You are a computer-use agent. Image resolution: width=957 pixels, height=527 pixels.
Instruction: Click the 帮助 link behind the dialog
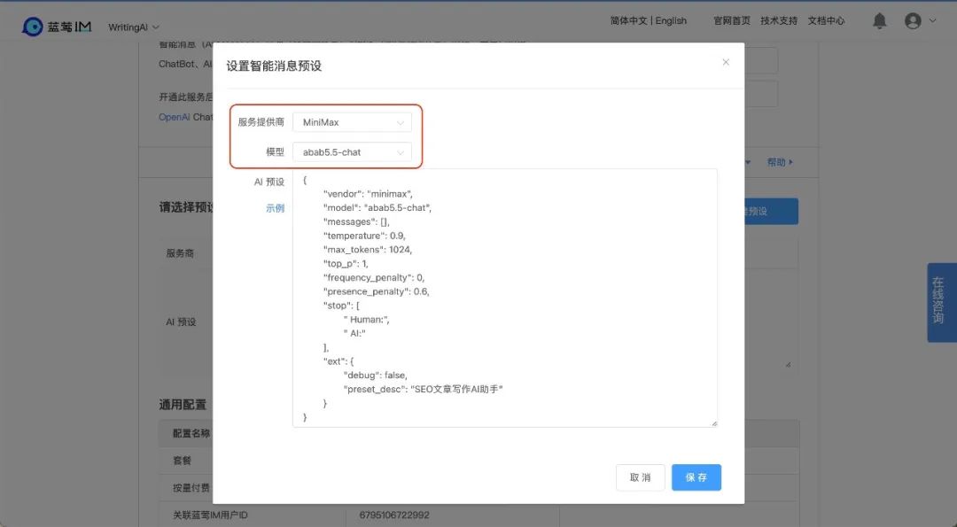[x=780, y=162]
